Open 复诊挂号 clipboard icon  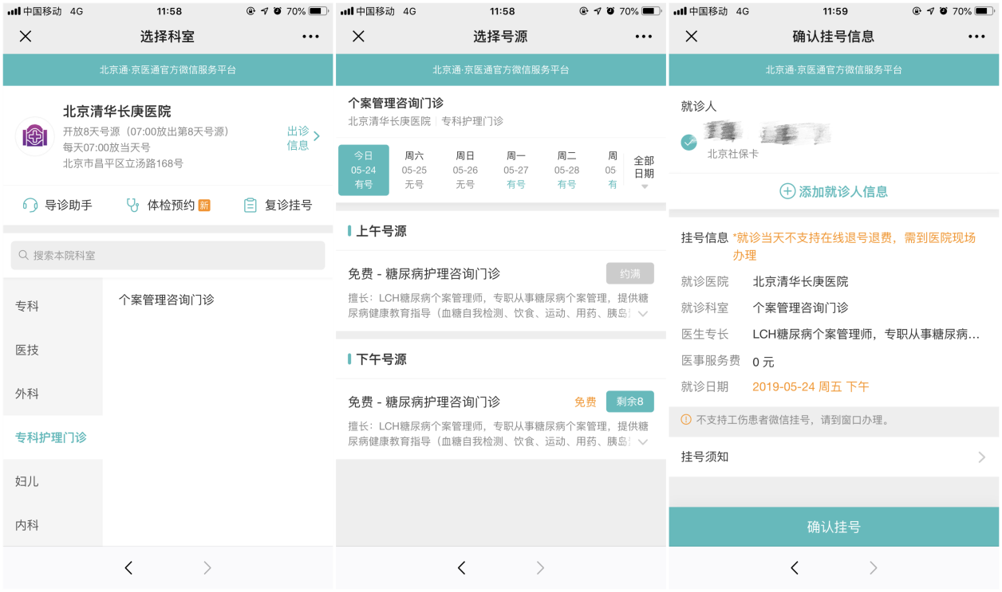[x=250, y=206]
